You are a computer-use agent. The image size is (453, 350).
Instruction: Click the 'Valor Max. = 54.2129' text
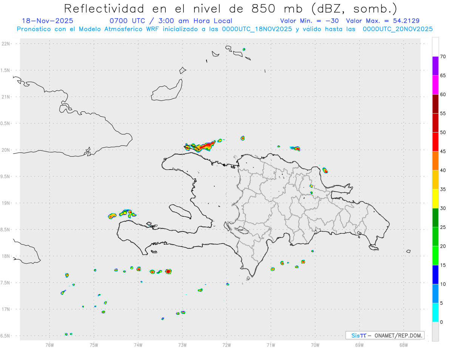[383, 21]
